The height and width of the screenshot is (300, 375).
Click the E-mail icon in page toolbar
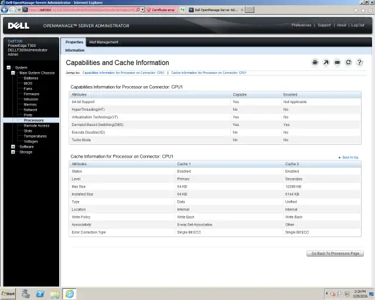(337, 62)
